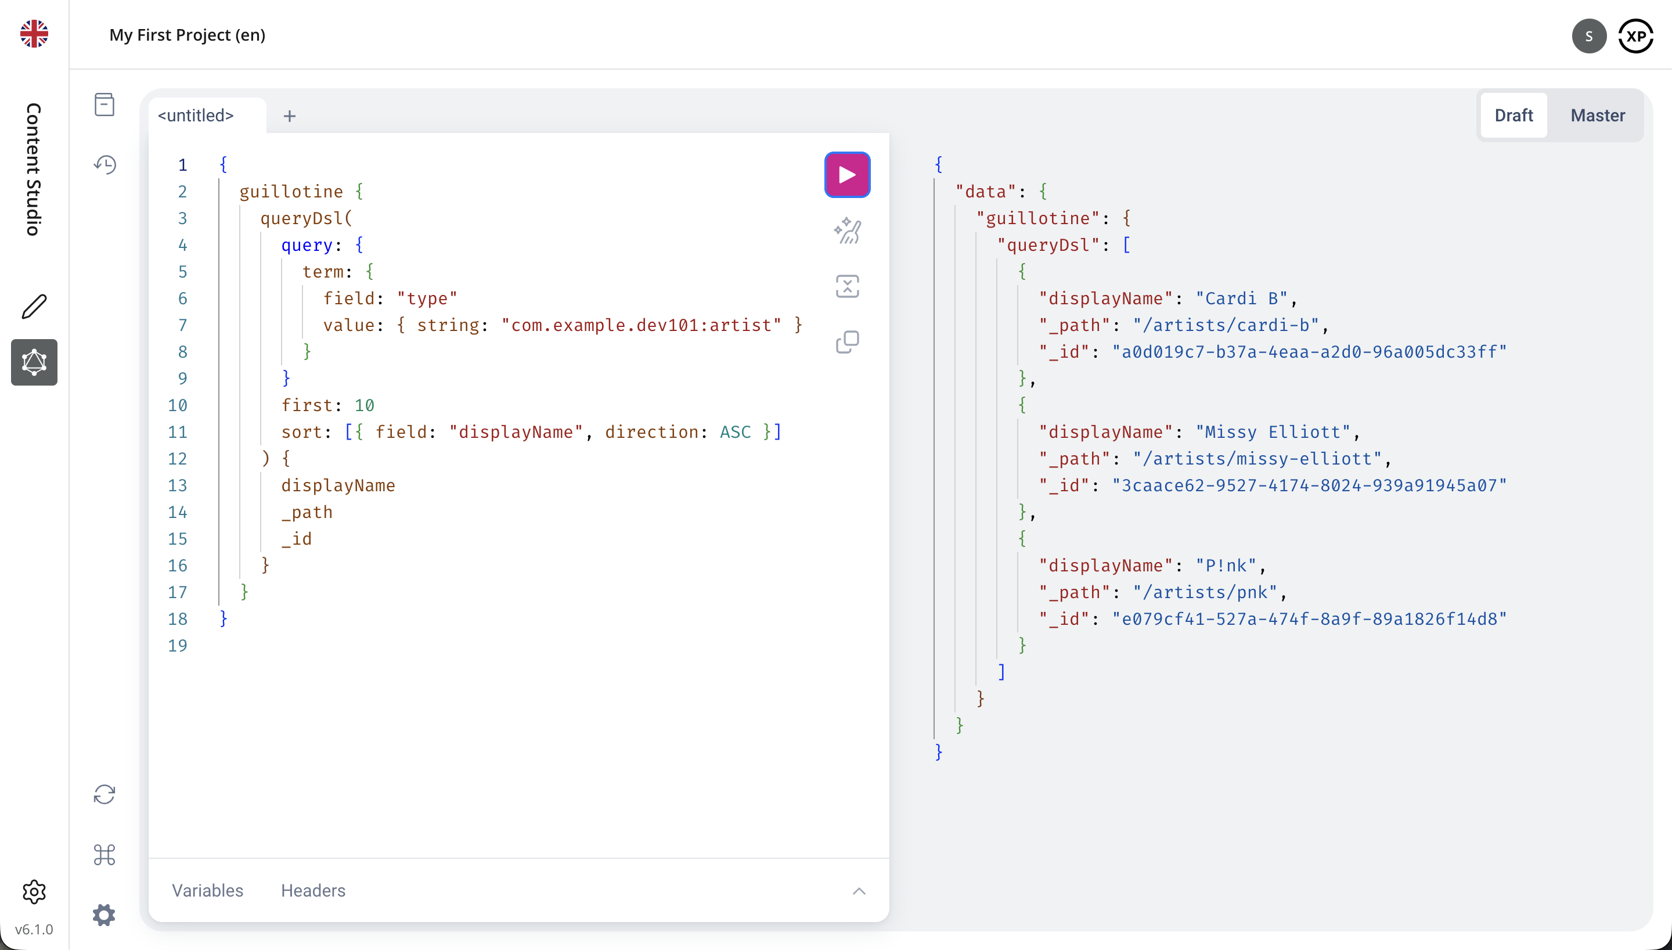Click the version v6.1.0 label
1672x950 pixels.
pyautogui.click(x=34, y=929)
